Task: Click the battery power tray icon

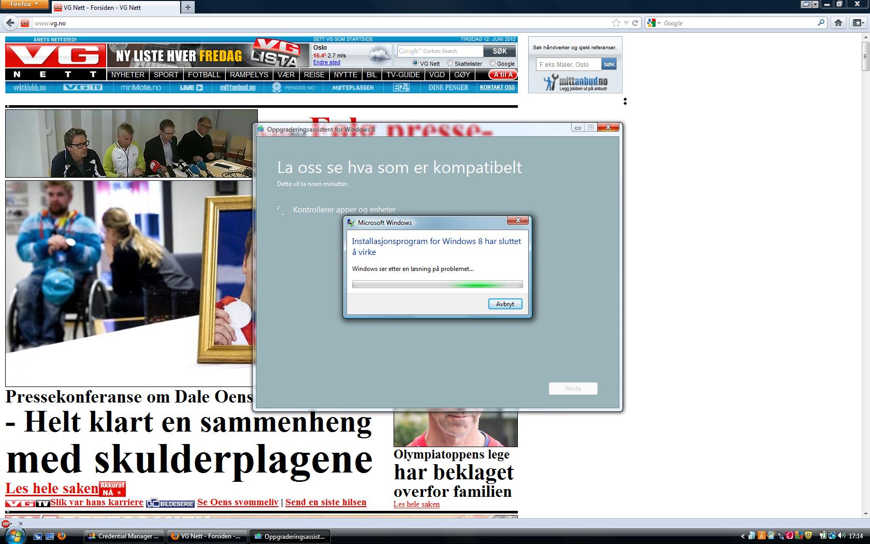Action: click(823, 536)
